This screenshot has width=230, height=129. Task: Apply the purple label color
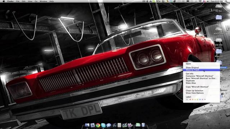tap(202, 100)
